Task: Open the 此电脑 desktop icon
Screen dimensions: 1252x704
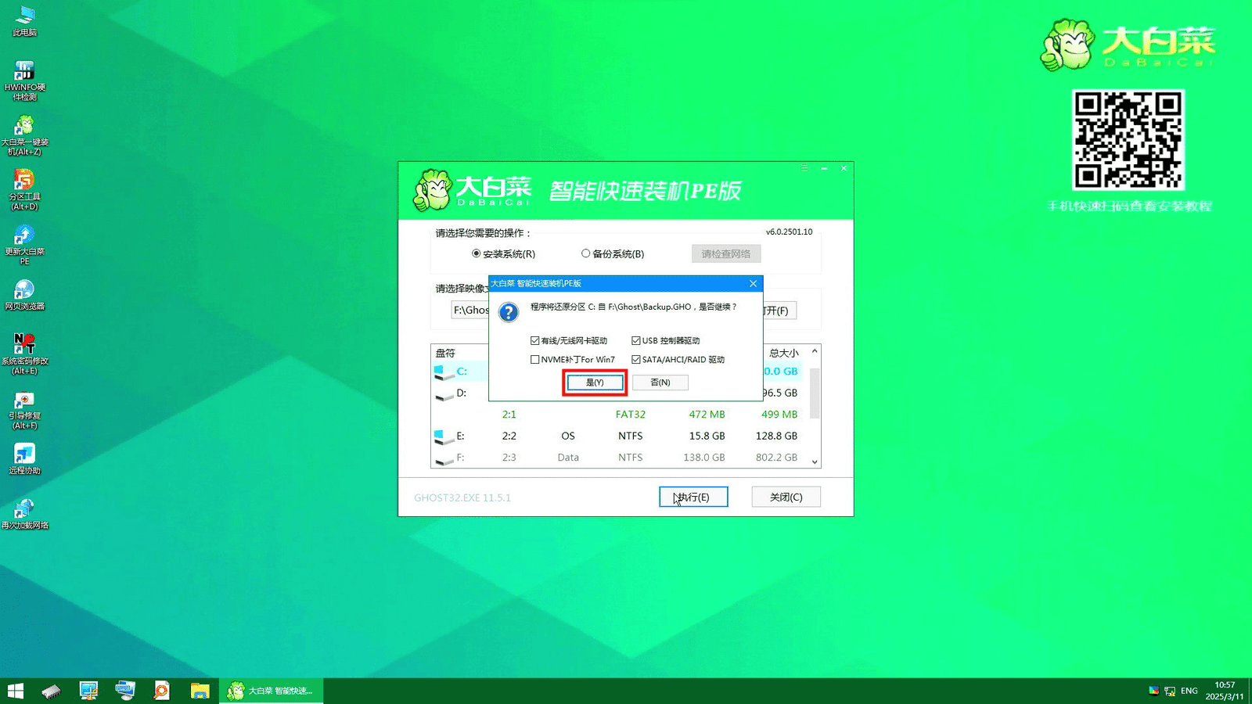Action: click(x=24, y=21)
